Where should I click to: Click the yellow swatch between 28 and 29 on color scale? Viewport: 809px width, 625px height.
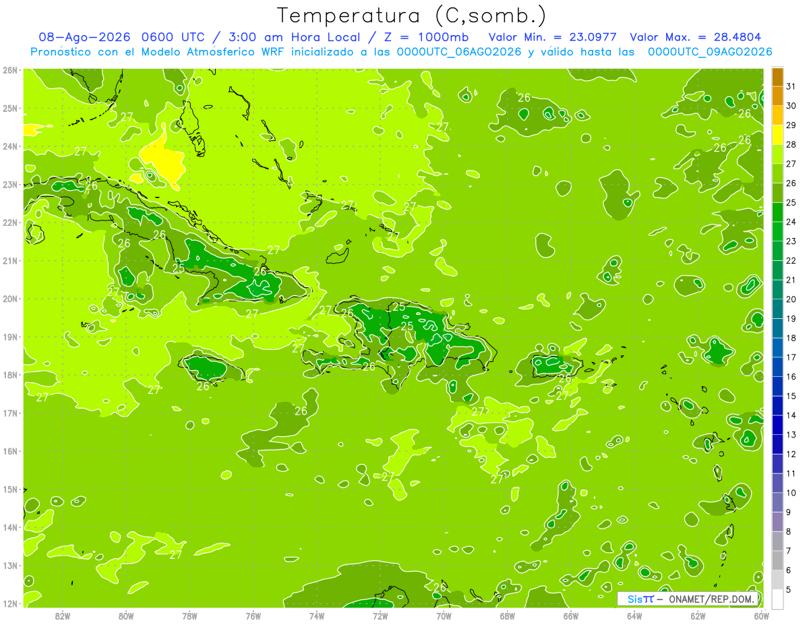[x=777, y=135]
